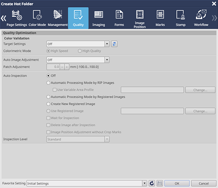The height and width of the screenshot is (188, 218).
Task: Select Automatic Processing Mode by RIP Images
Action: [x=81, y=83]
